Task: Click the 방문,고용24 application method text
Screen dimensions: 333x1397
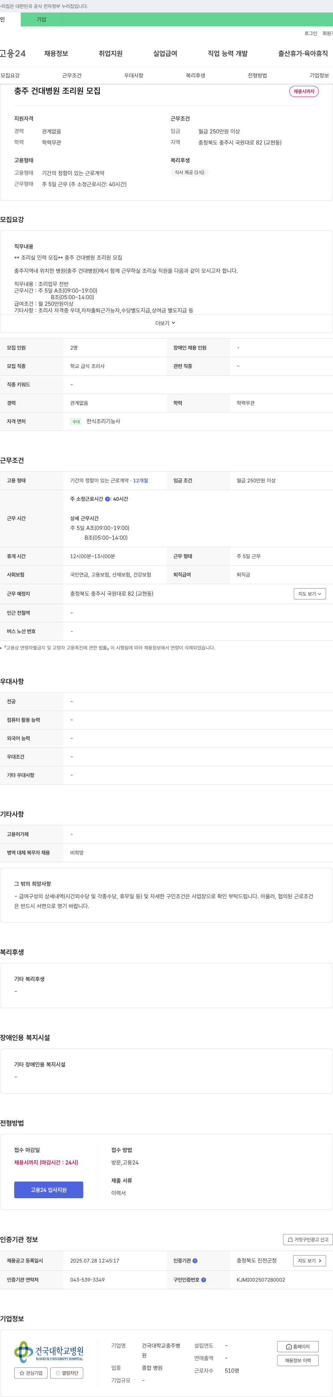Action: pos(125,1163)
